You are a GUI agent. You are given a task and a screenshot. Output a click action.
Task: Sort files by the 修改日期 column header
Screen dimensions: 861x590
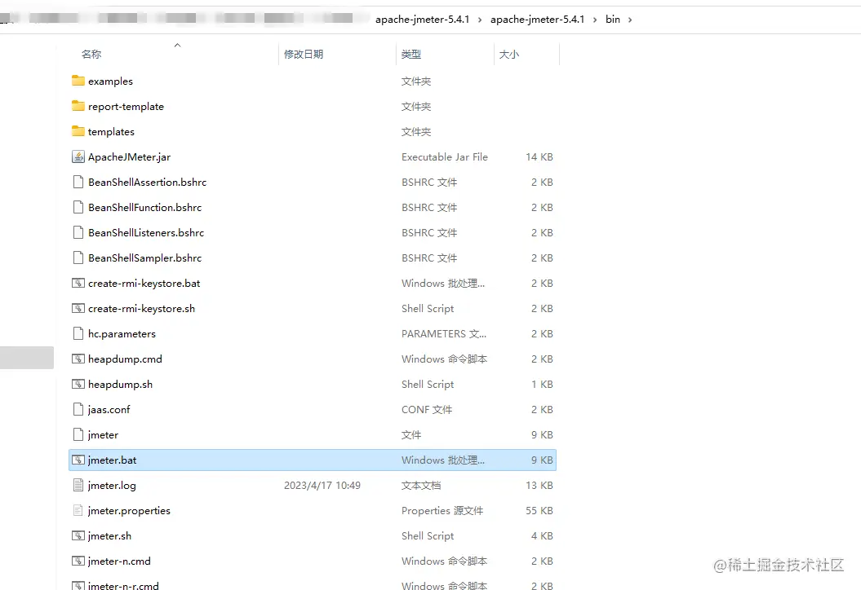(304, 55)
